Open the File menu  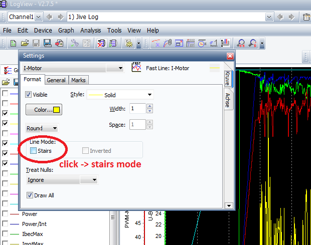click(x=7, y=31)
